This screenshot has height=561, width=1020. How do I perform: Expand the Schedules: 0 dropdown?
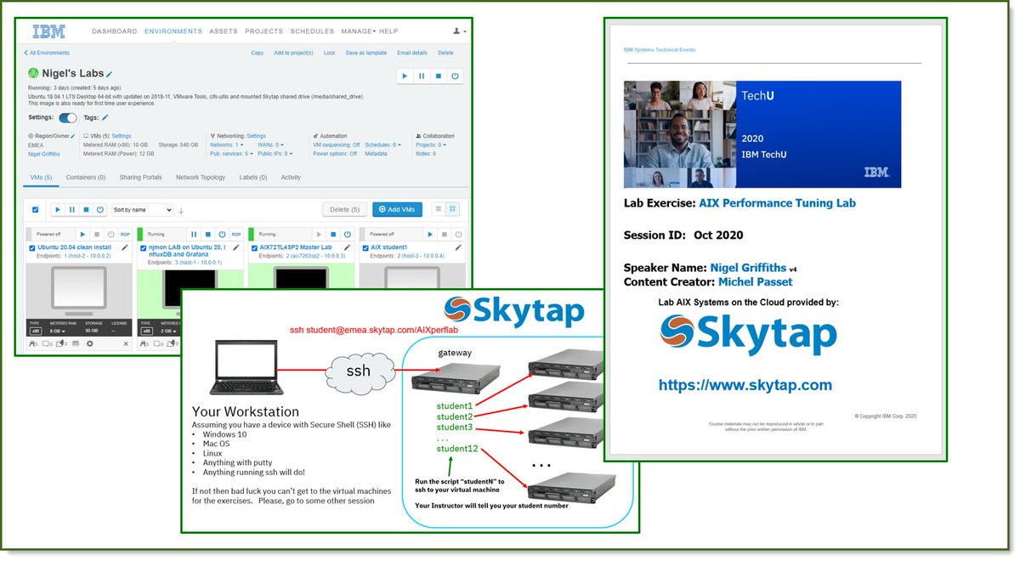tap(382, 144)
